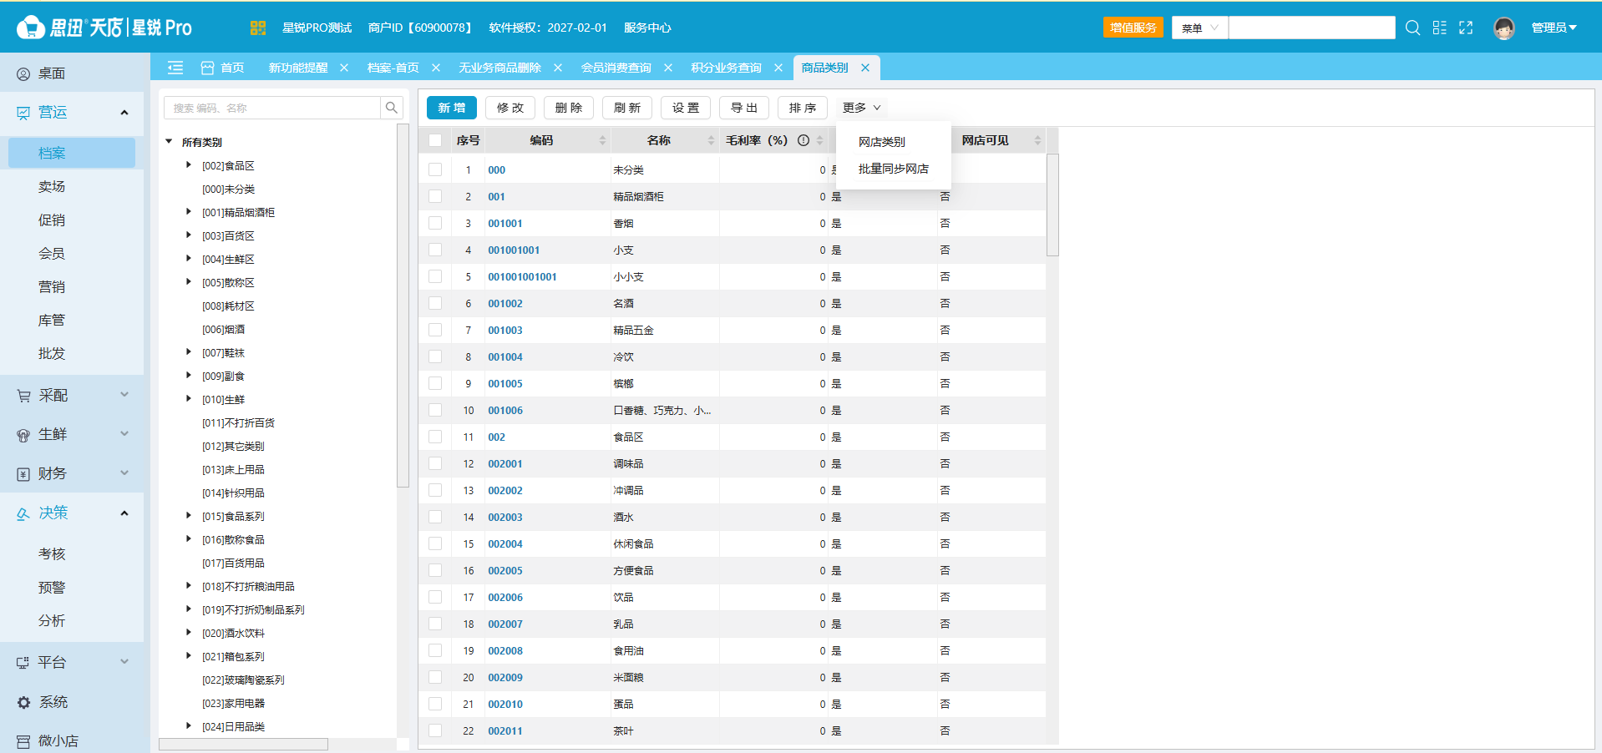This screenshot has width=1602, height=753.
Task: Open the grid list view icon in header
Action: pyautogui.click(x=1439, y=28)
